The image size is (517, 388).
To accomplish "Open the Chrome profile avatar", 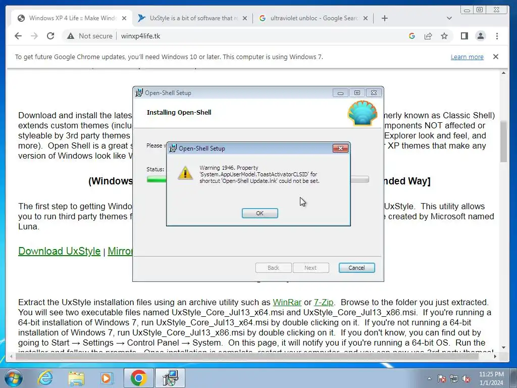I will [x=481, y=36].
